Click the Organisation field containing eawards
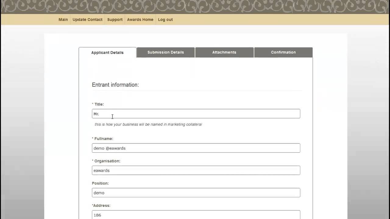 coord(196,170)
